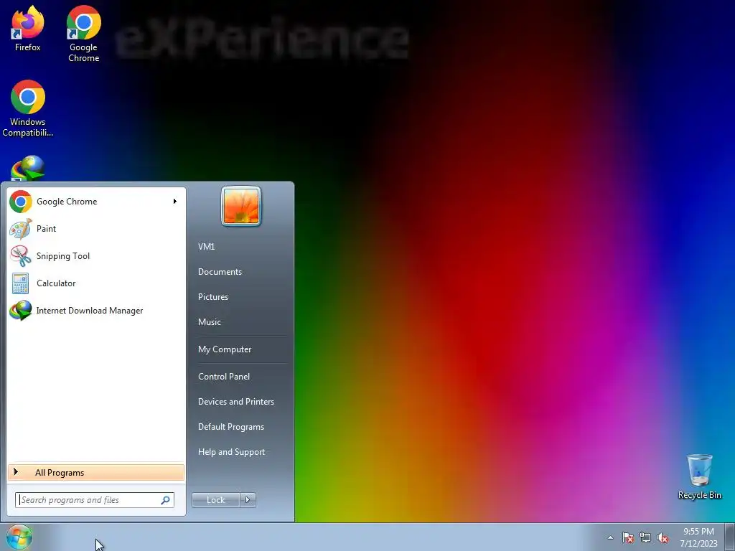This screenshot has width=735, height=551.
Task: Open Help and Support
Action: point(231,452)
